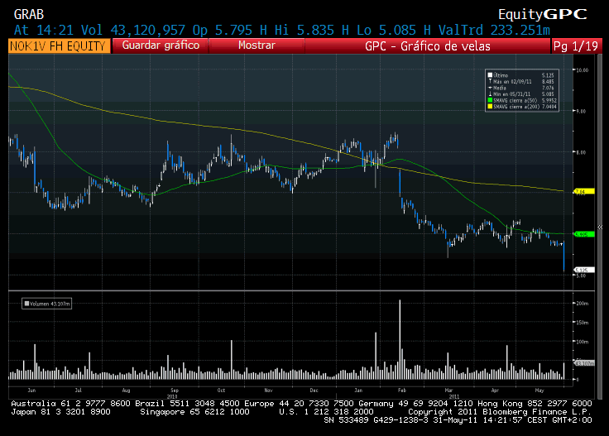This screenshot has width=609, height=436.
Task: Click the Vol 43,120,957 header value
Action: pos(133,30)
